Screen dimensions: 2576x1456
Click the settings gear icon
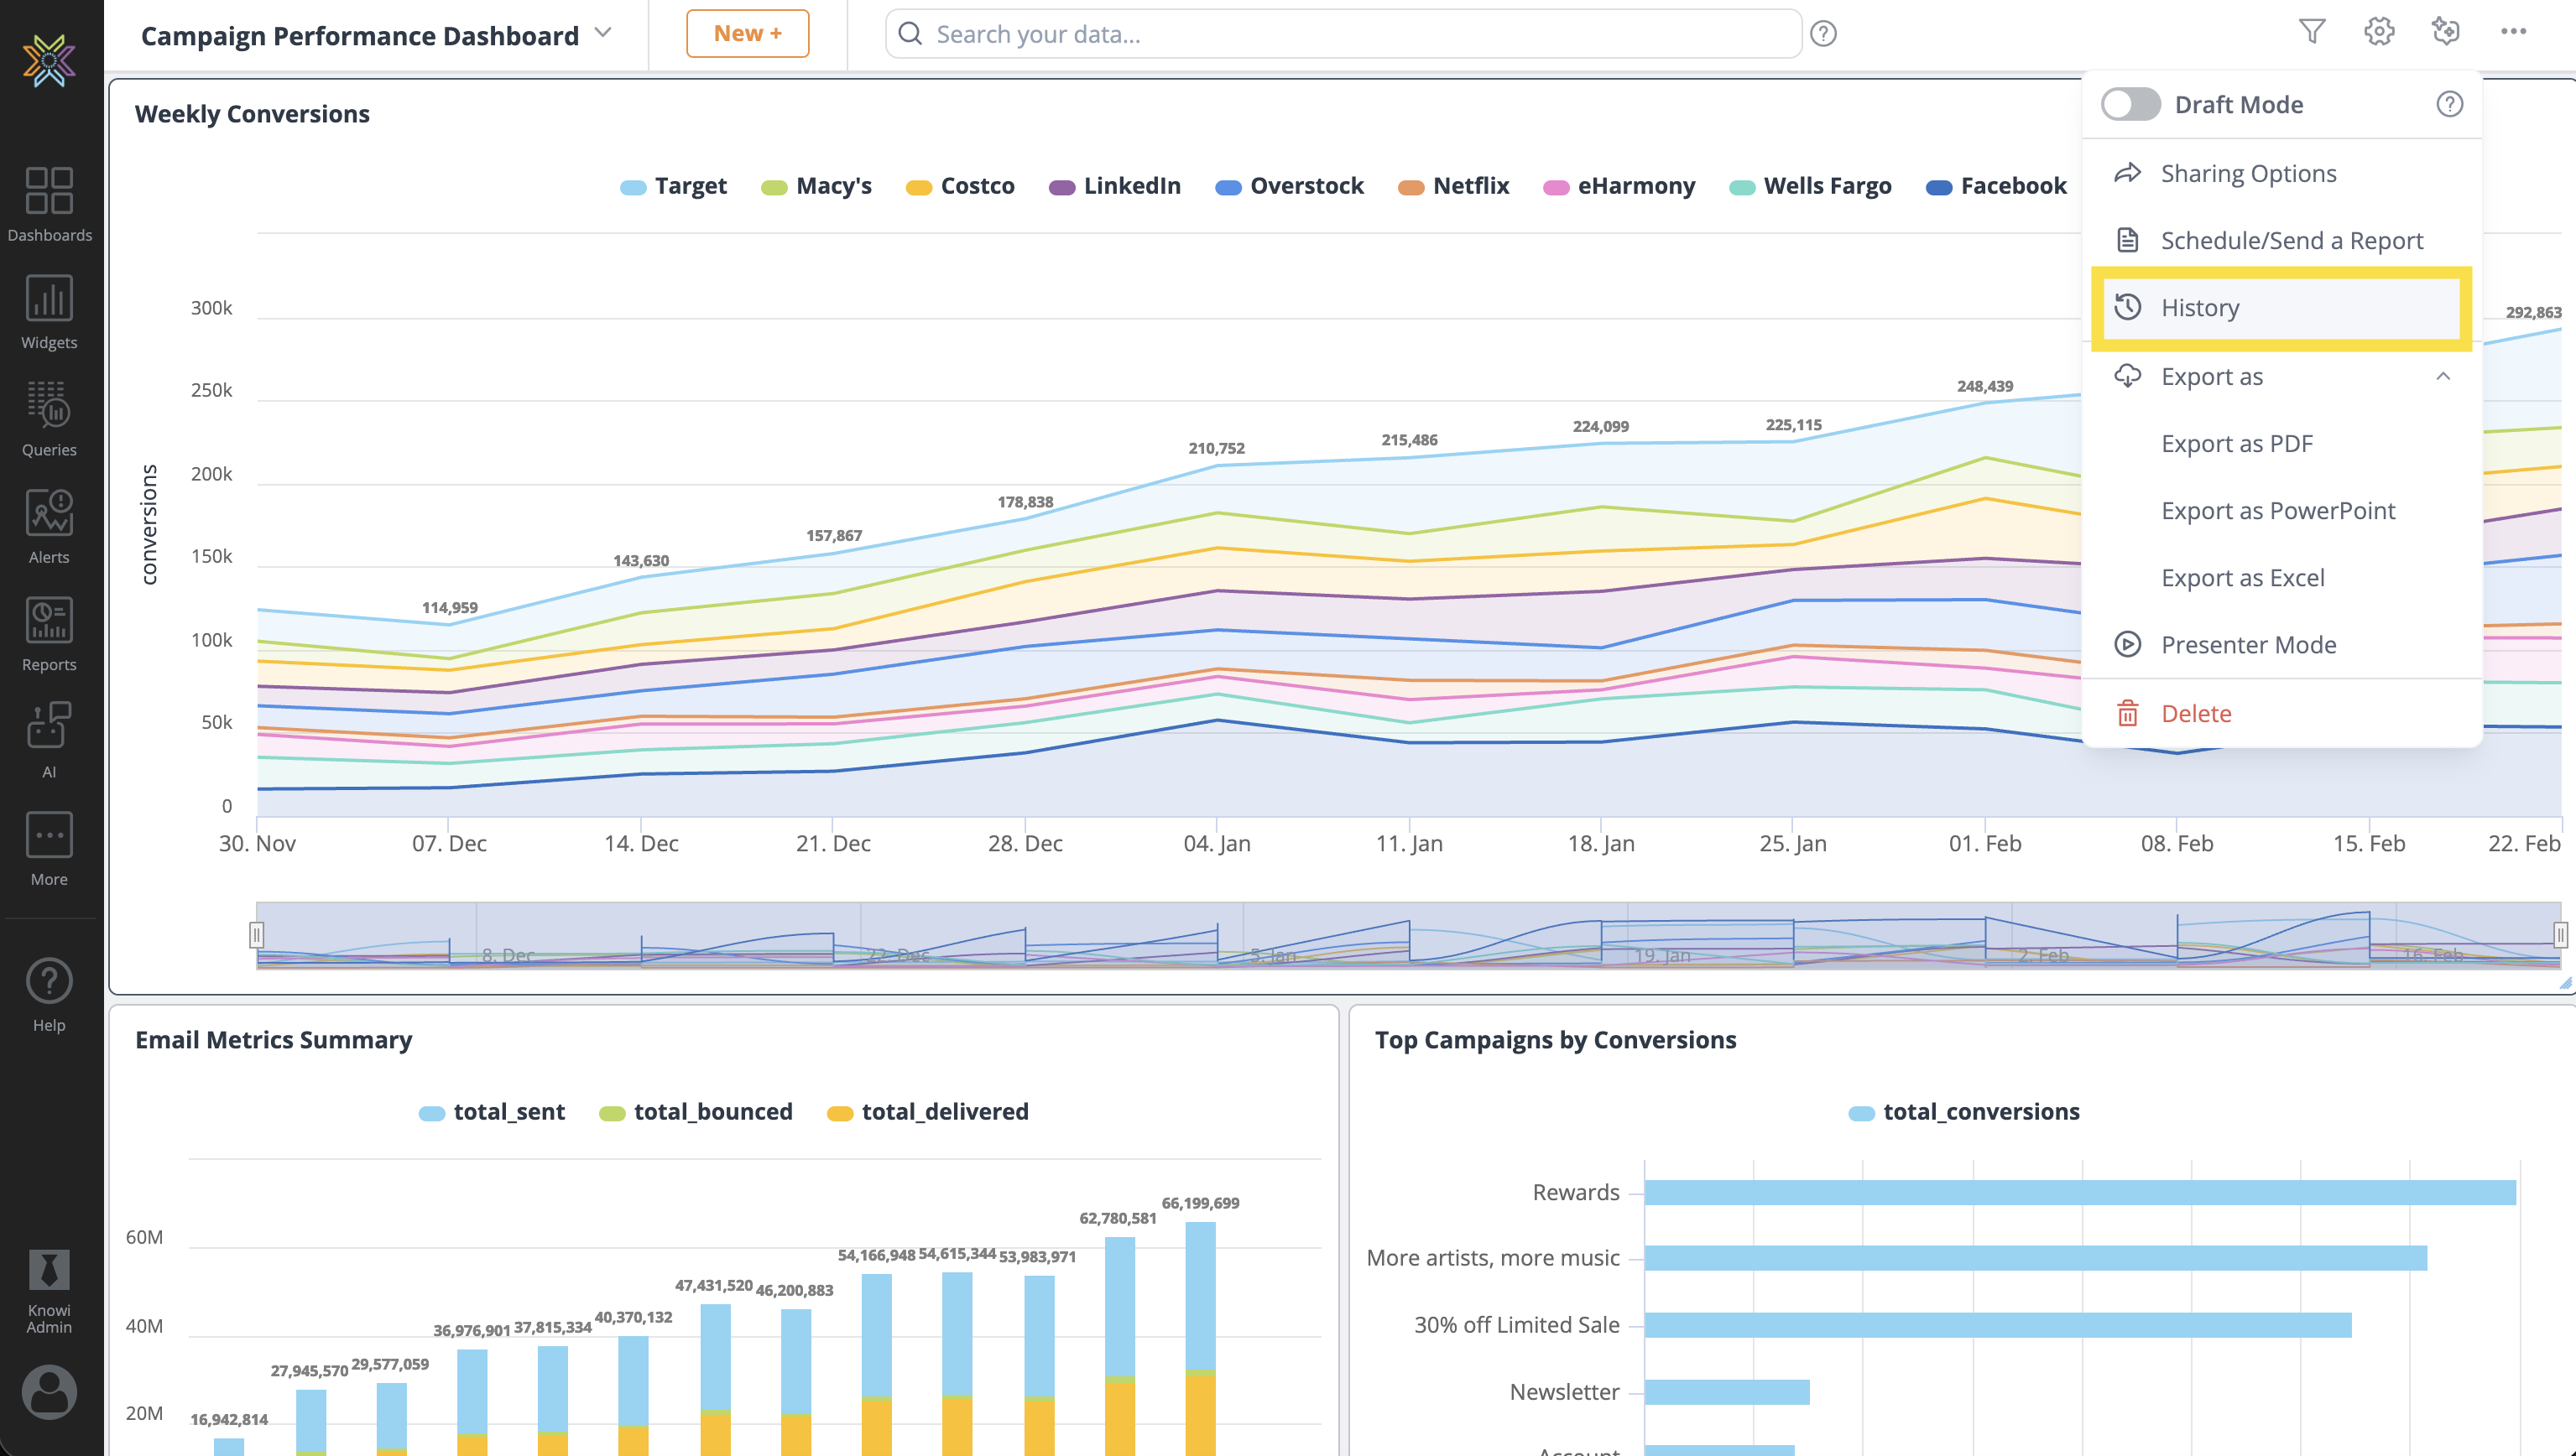(x=2379, y=31)
